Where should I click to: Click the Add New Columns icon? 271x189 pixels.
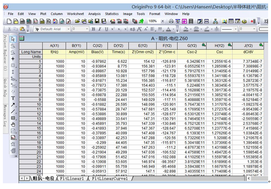253,21
